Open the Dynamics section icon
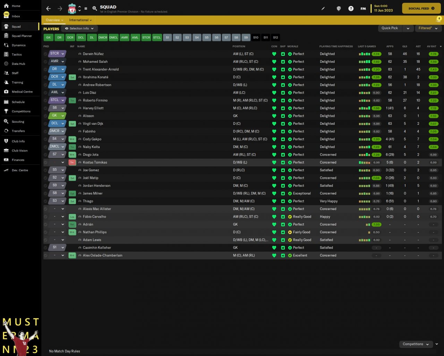The height and width of the screenshot is (356, 444). pos(6,45)
